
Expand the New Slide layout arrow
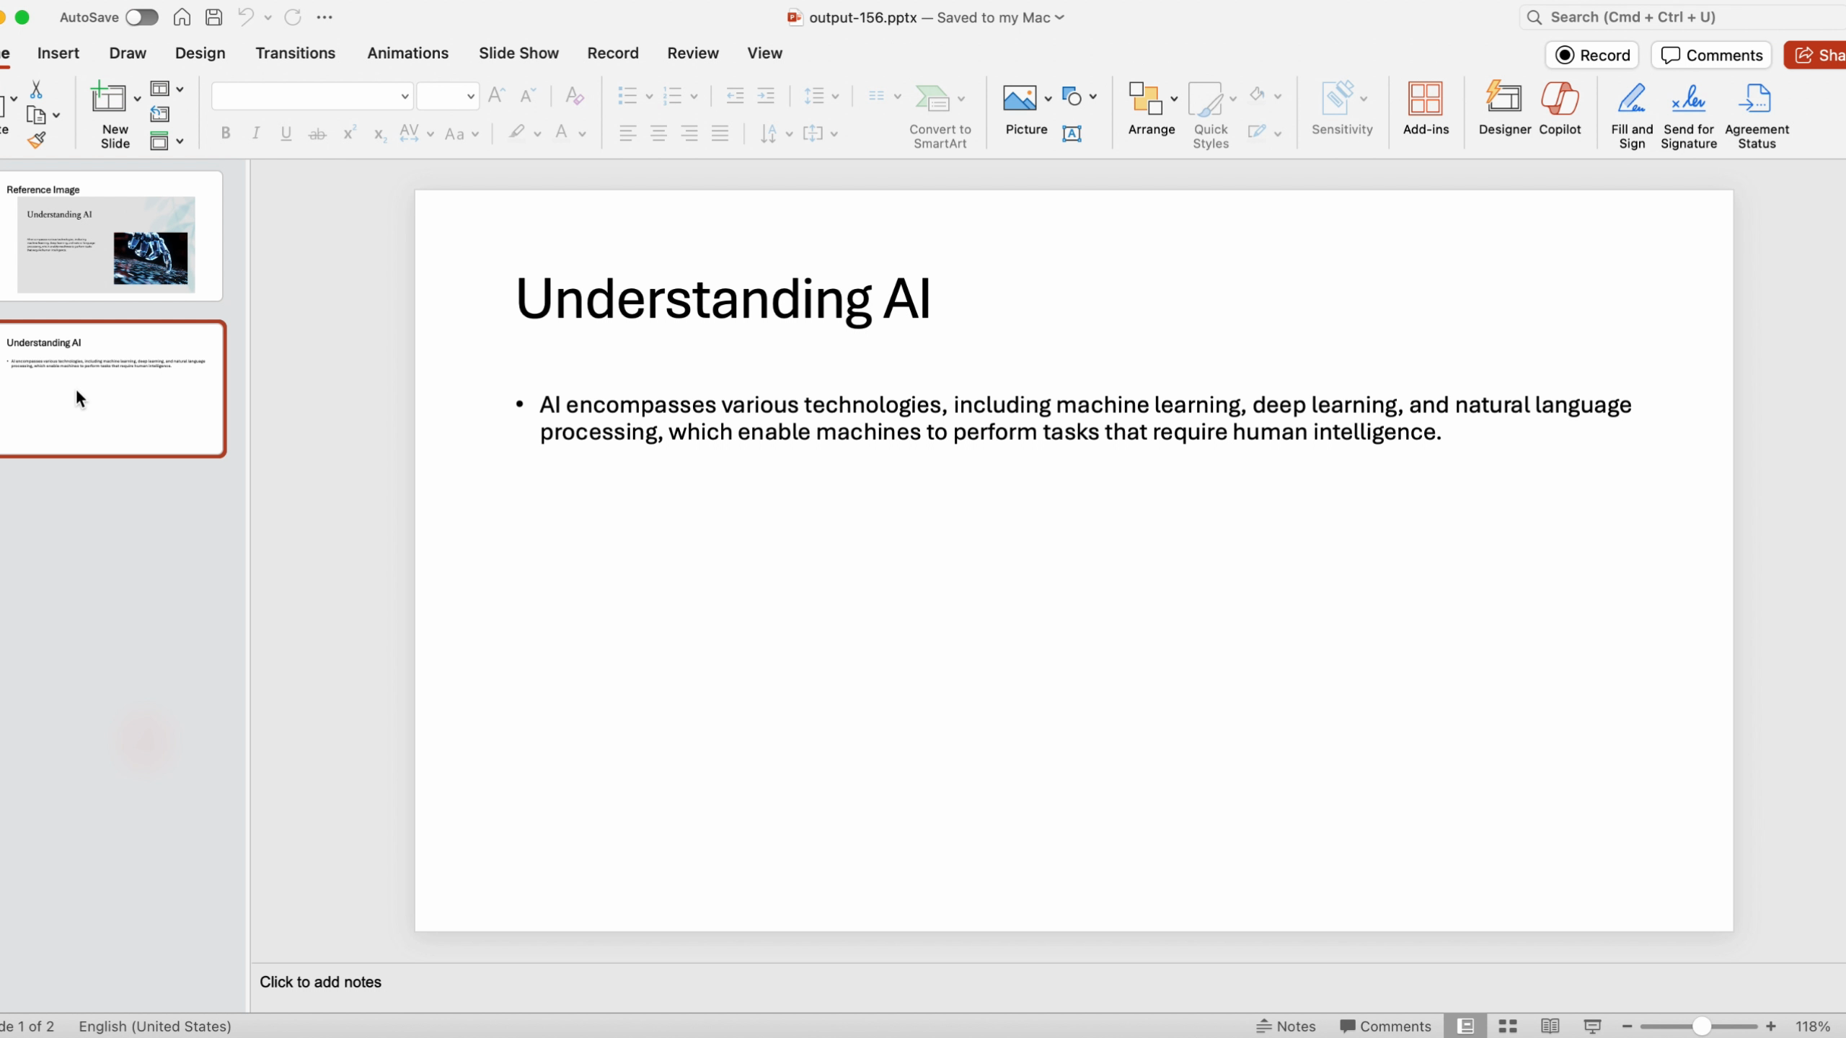tap(137, 99)
